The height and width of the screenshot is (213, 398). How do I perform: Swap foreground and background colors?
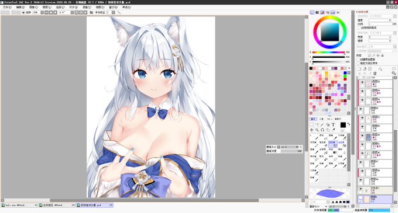click(348, 124)
